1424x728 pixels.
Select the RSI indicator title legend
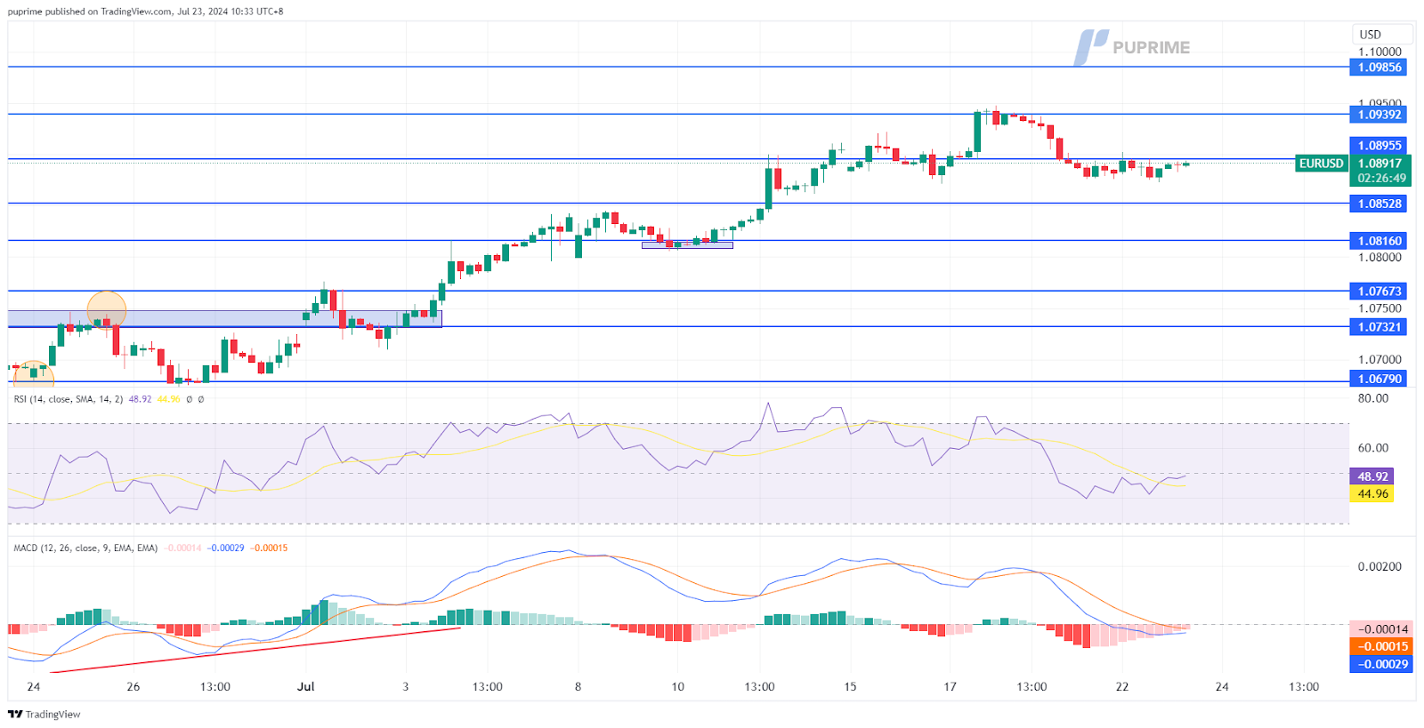[x=68, y=399]
